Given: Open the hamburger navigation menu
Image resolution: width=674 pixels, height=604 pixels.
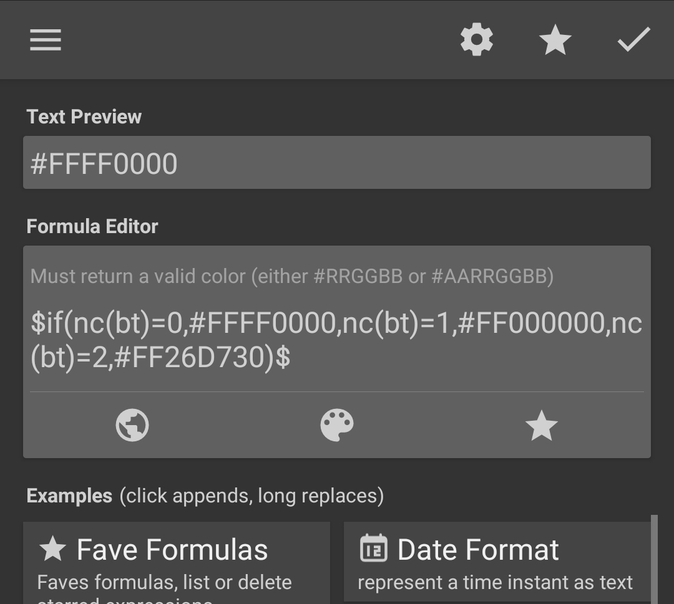Looking at the screenshot, I should [46, 41].
